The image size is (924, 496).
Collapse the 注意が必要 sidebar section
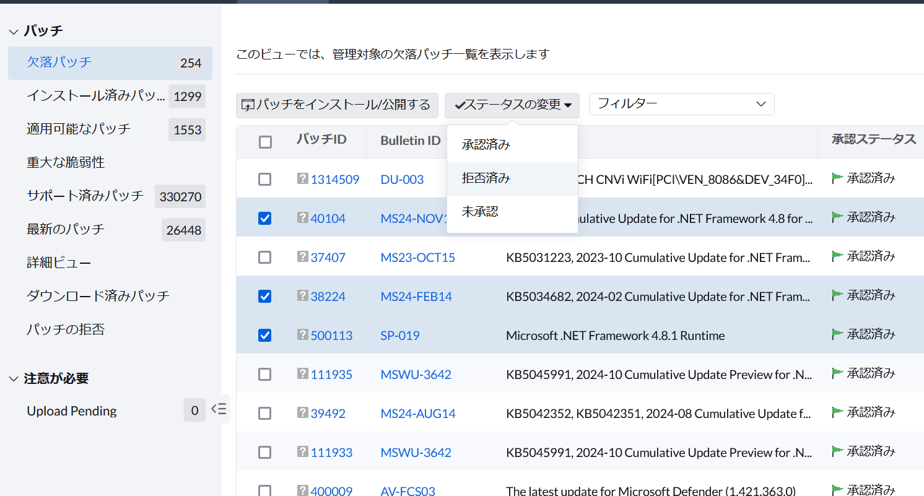pyautogui.click(x=14, y=378)
